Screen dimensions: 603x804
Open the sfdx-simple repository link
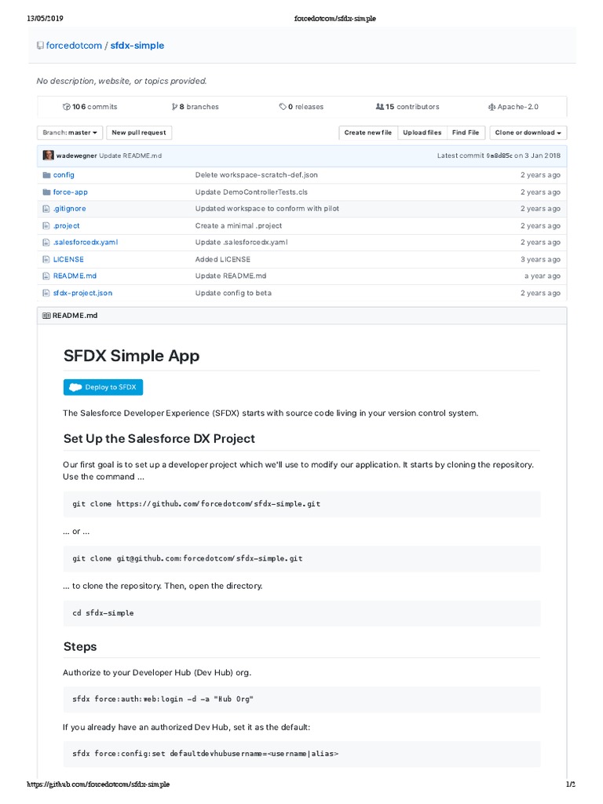tap(137, 46)
